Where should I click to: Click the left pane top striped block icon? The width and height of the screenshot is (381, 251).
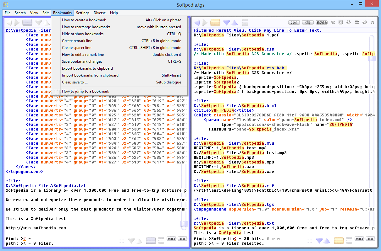pyautogui.click(x=27, y=23)
